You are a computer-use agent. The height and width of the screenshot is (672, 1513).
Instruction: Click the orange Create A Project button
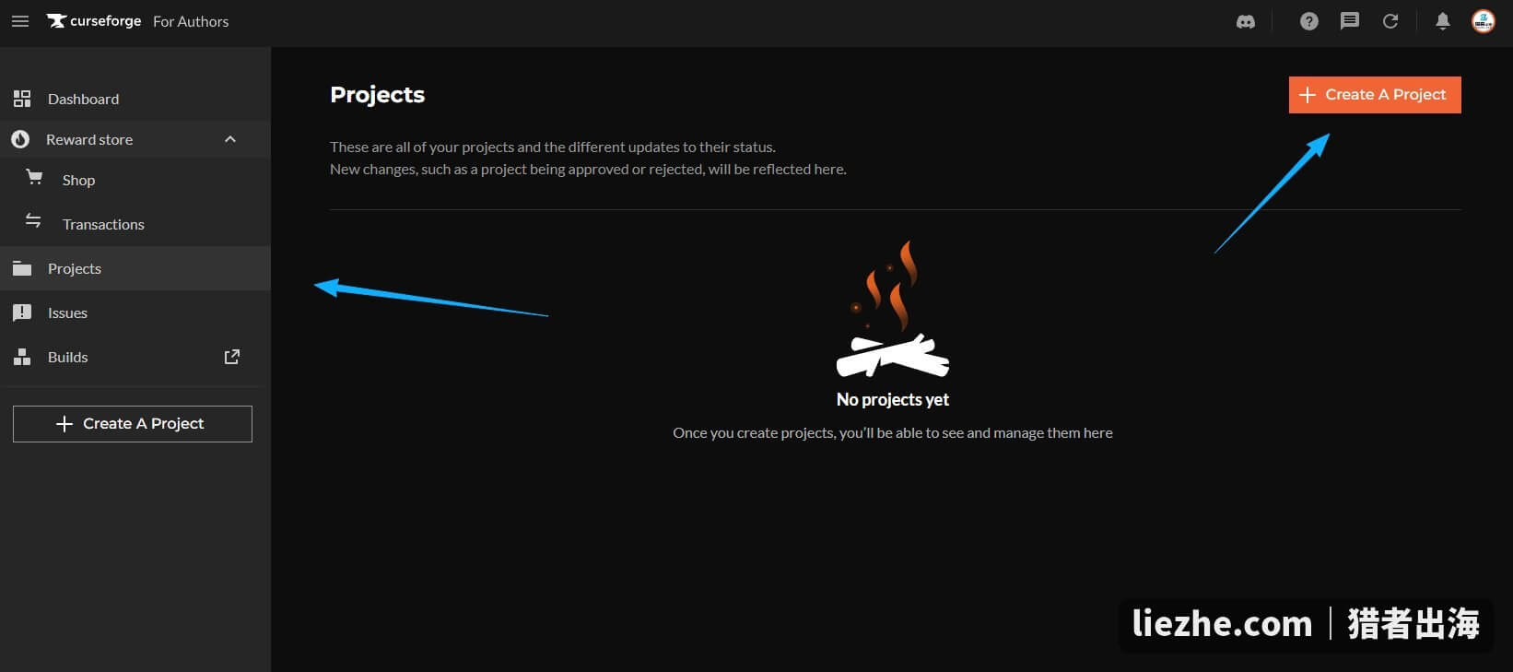tap(1375, 95)
